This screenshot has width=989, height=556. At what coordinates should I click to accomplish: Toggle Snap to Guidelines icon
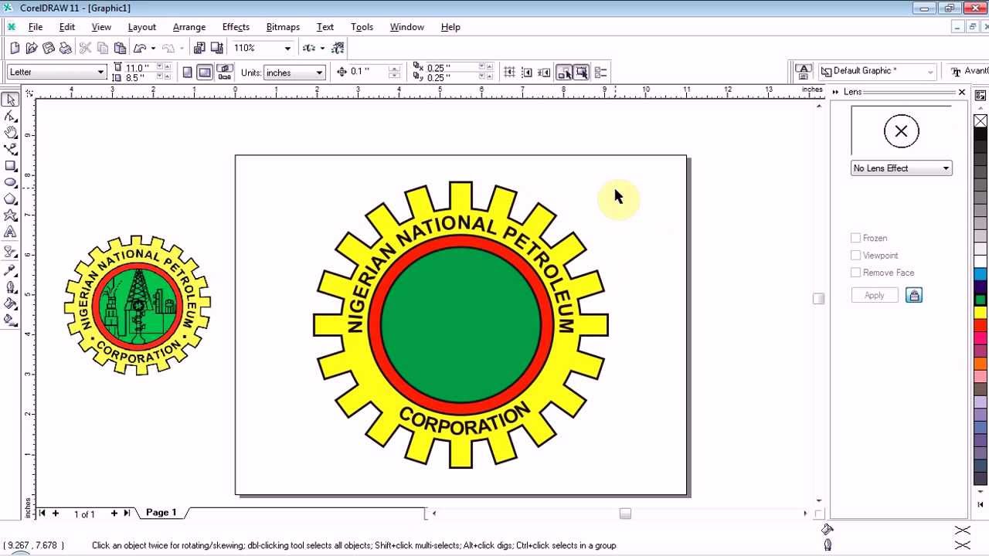[x=527, y=73]
